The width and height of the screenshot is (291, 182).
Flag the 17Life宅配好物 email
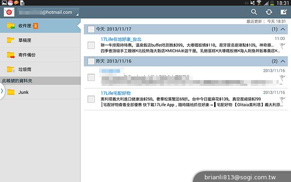click(282, 99)
